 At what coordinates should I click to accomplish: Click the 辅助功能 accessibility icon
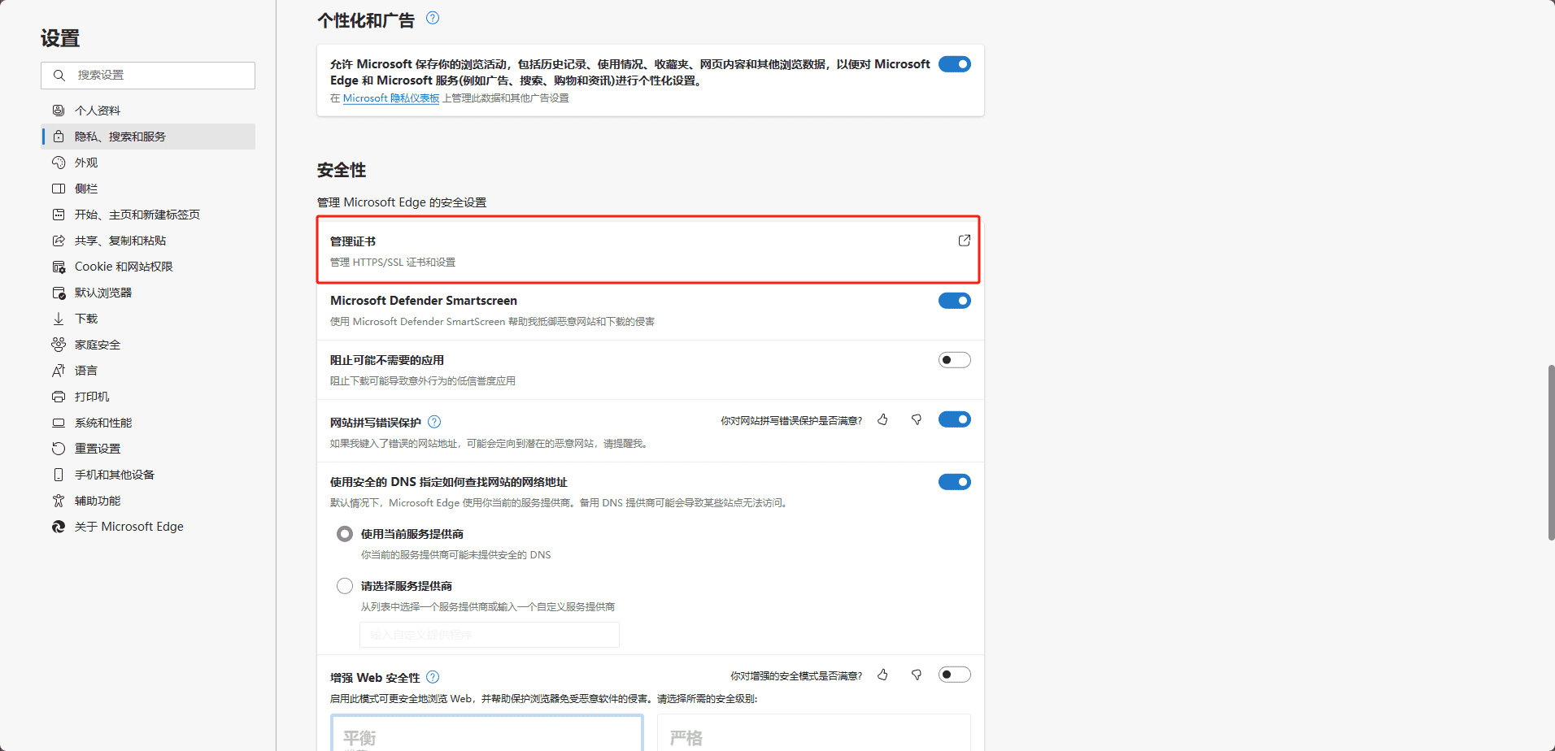pyautogui.click(x=59, y=501)
